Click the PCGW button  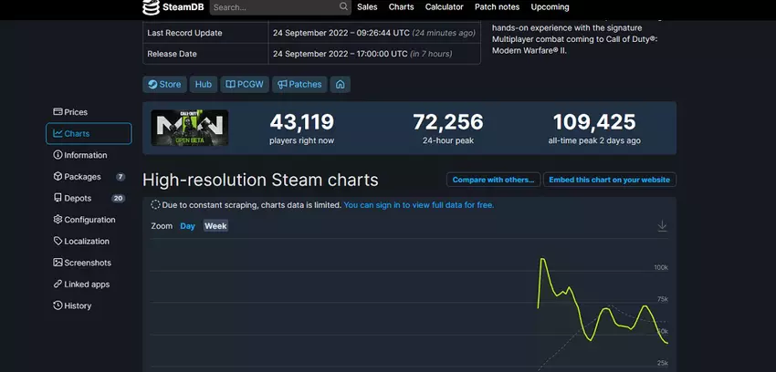(245, 85)
